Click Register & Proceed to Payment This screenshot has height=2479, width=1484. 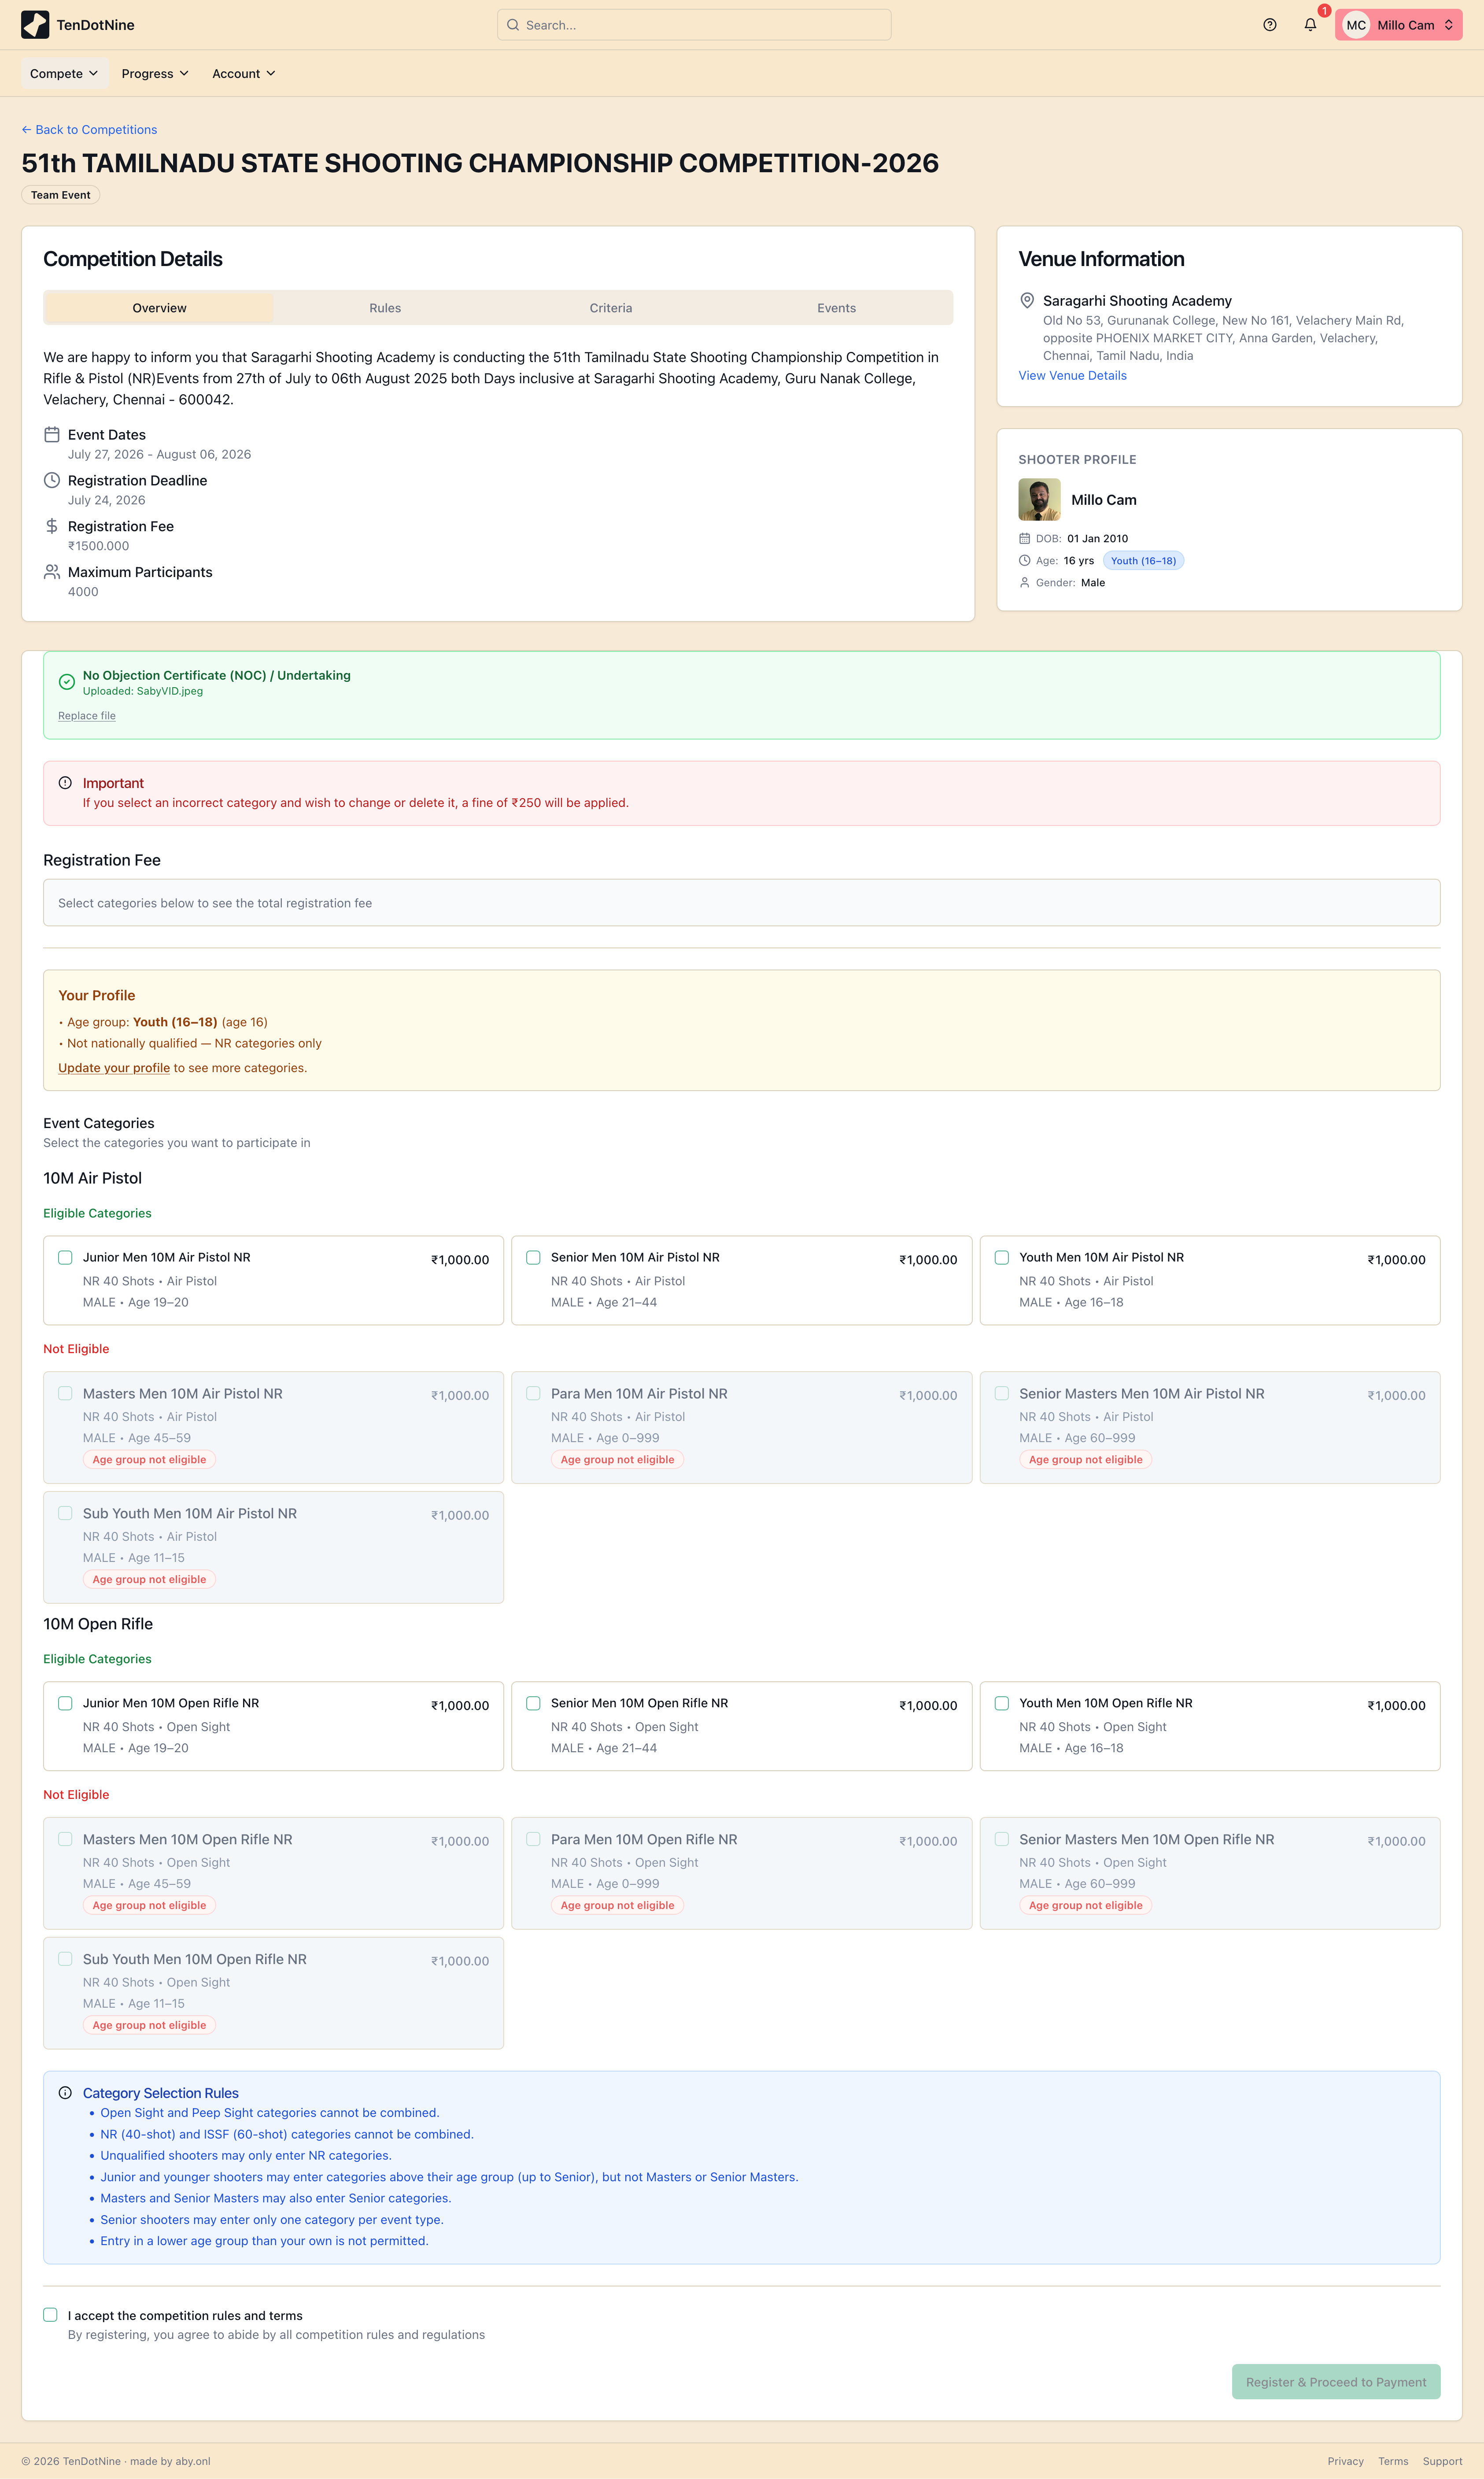(x=1336, y=2382)
